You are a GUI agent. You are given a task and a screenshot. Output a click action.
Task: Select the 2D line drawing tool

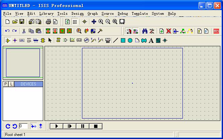pyautogui.click(x=116, y=41)
